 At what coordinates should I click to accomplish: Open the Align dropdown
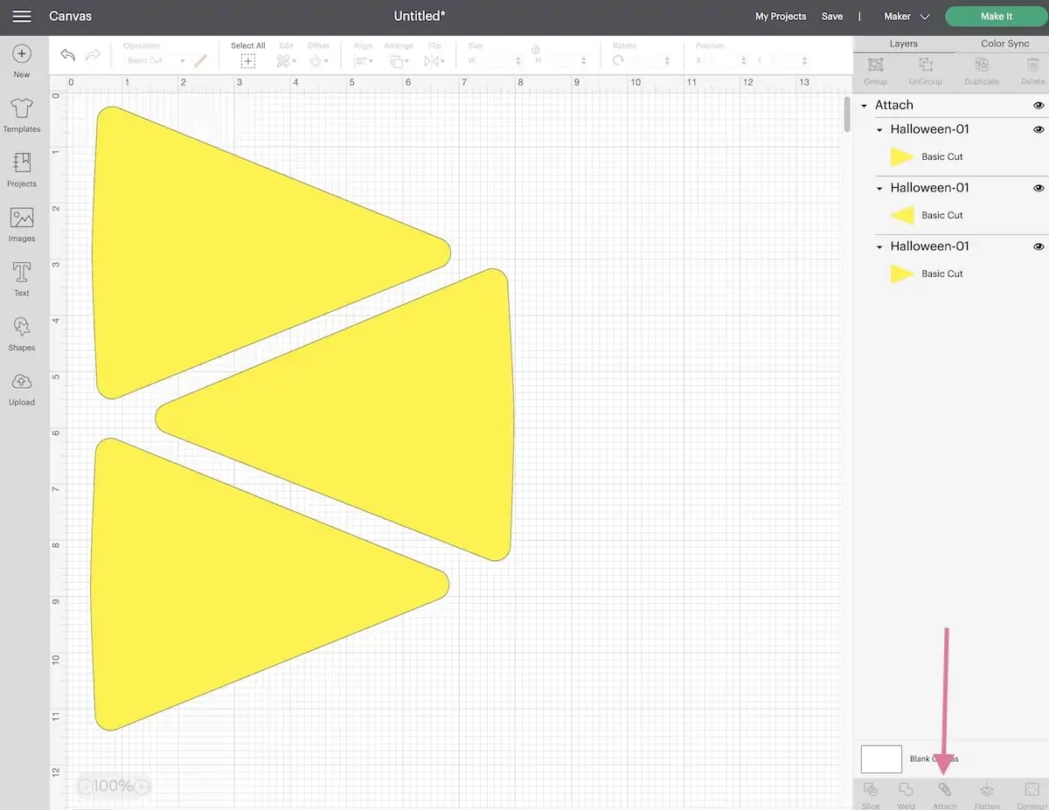coord(363,61)
